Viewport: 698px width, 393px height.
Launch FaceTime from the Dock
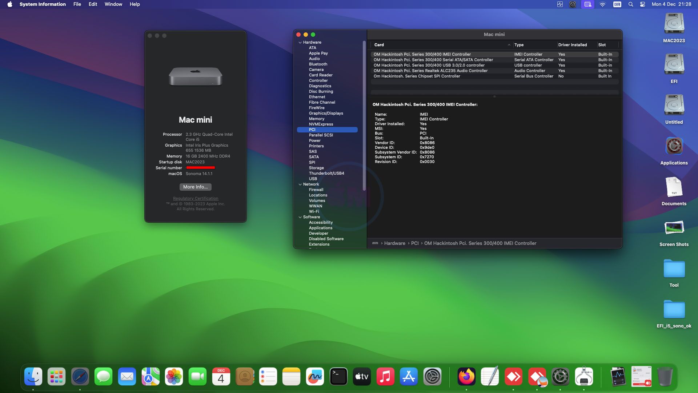pyautogui.click(x=197, y=377)
